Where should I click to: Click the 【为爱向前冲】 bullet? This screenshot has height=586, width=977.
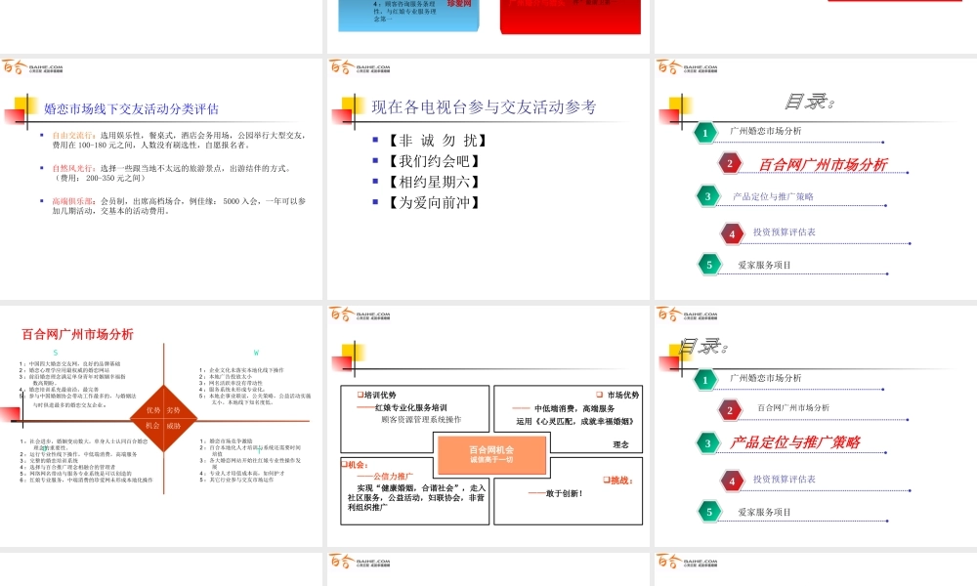tap(433, 202)
